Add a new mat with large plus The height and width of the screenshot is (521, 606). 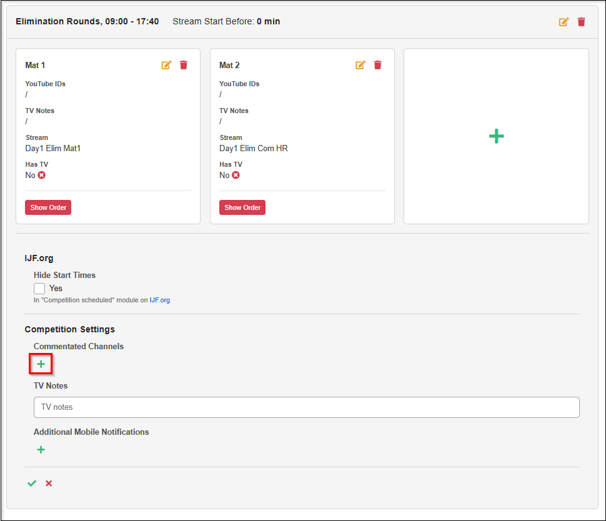coord(496,136)
